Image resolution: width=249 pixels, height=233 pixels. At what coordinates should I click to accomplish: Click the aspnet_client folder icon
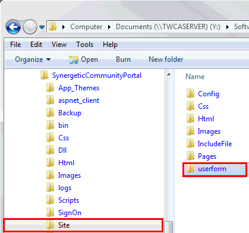click(50, 100)
